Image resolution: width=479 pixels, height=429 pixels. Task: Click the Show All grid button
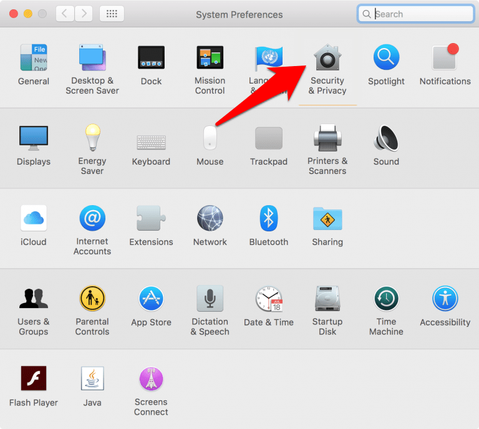[x=112, y=14]
